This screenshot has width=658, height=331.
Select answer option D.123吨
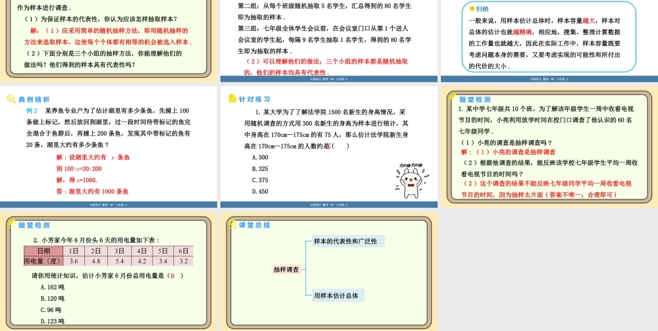(53, 321)
